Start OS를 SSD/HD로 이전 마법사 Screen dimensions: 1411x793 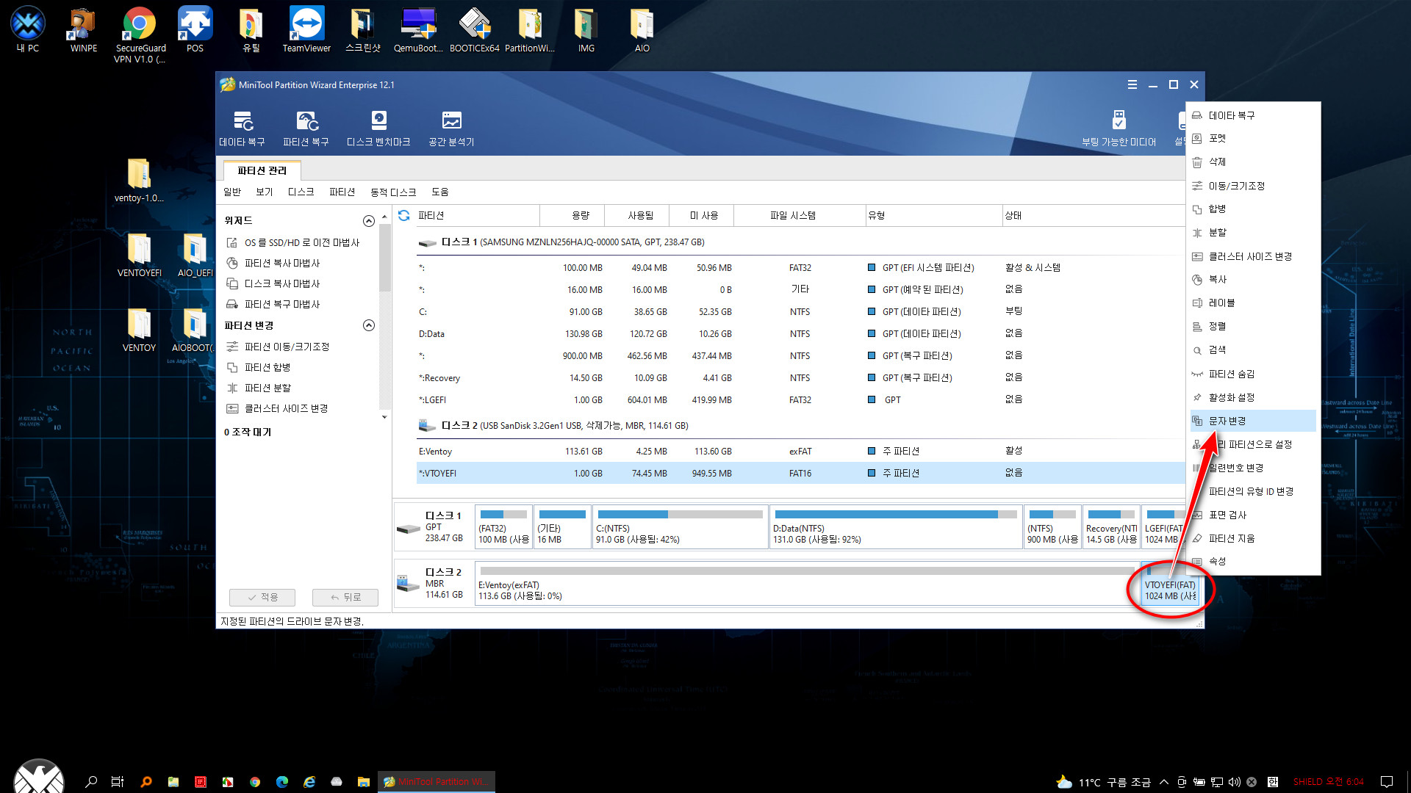pyautogui.click(x=294, y=242)
